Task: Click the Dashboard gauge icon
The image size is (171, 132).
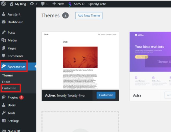Action: 3,22
